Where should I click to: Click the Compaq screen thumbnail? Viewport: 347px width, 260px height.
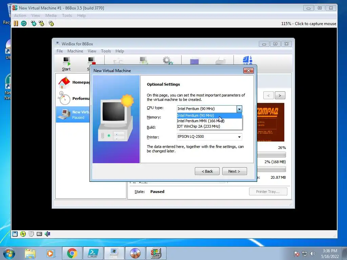point(271,122)
